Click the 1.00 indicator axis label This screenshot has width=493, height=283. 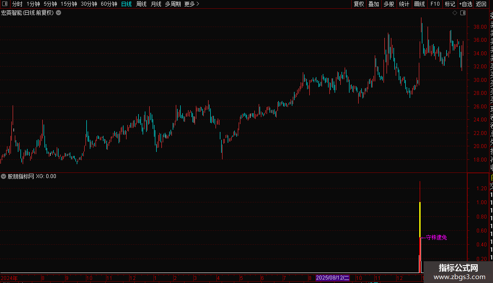click(x=482, y=202)
